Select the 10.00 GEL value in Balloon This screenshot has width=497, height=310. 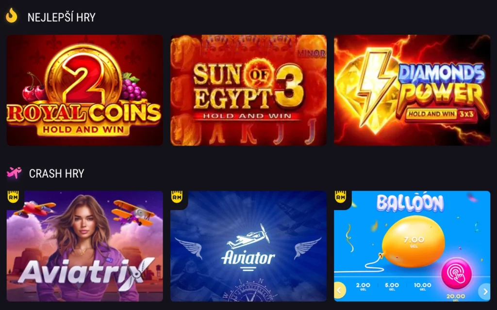[423, 287]
